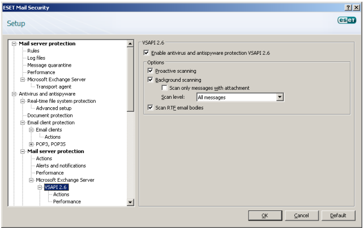This screenshot has height=228, width=364.
Task: Toggle Background scanning checkbox
Action: pyautogui.click(x=151, y=80)
